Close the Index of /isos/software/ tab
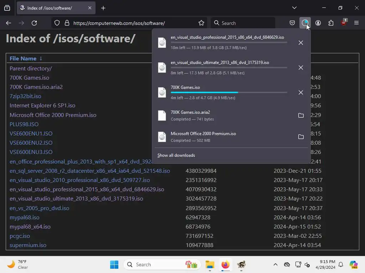Image resolution: width=365 pixels, height=273 pixels. click(90, 8)
